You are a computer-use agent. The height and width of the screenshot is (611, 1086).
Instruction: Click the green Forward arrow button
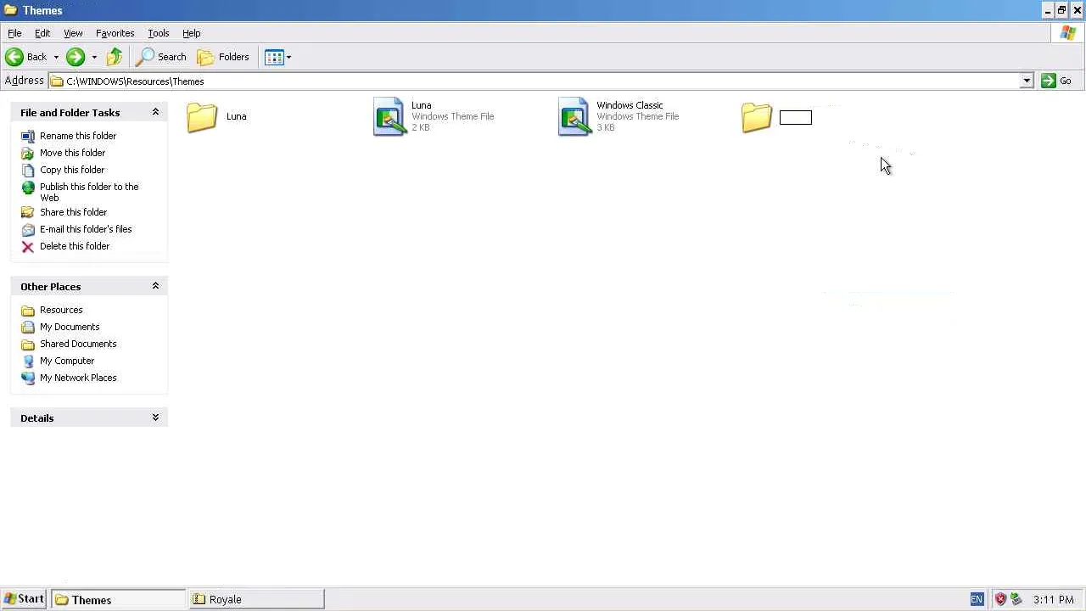(x=76, y=57)
